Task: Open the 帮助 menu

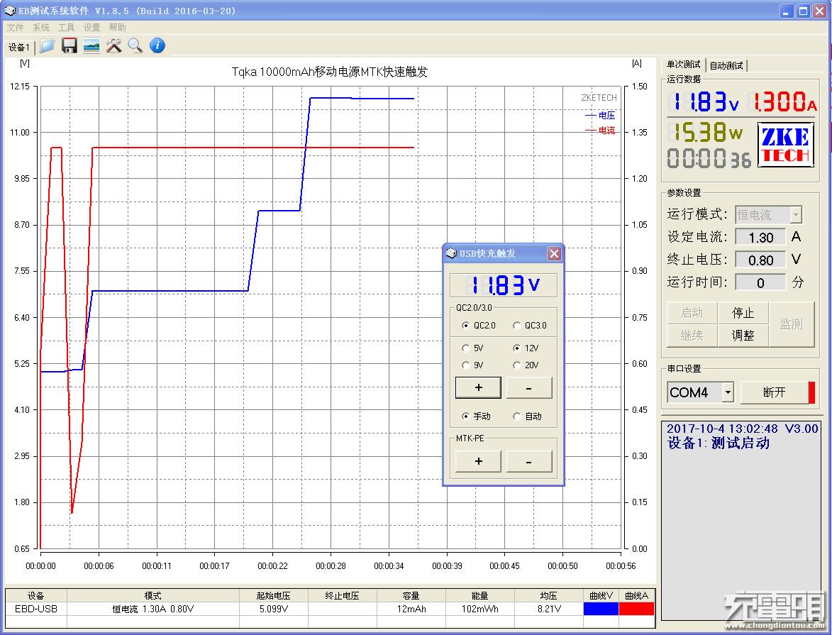Action: point(117,28)
